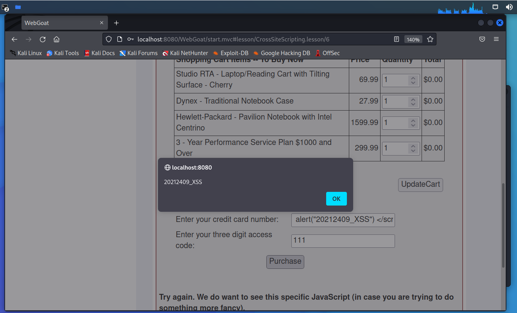Viewport: 517px width, 313px height.
Task: Open the Google Hacking DB bookmark
Action: pyautogui.click(x=281, y=53)
